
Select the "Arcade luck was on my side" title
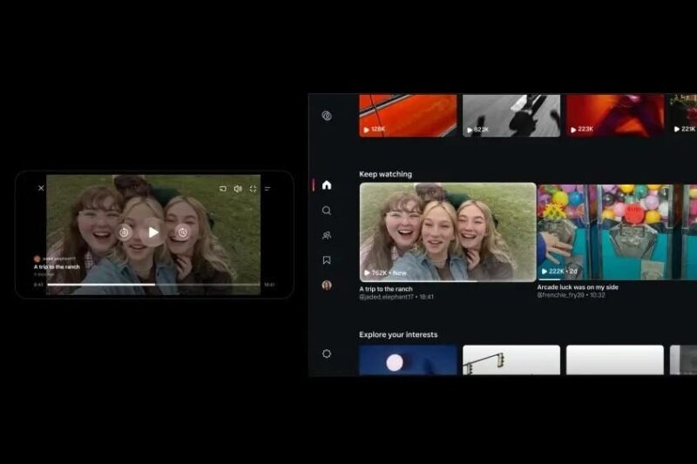[x=578, y=287]
